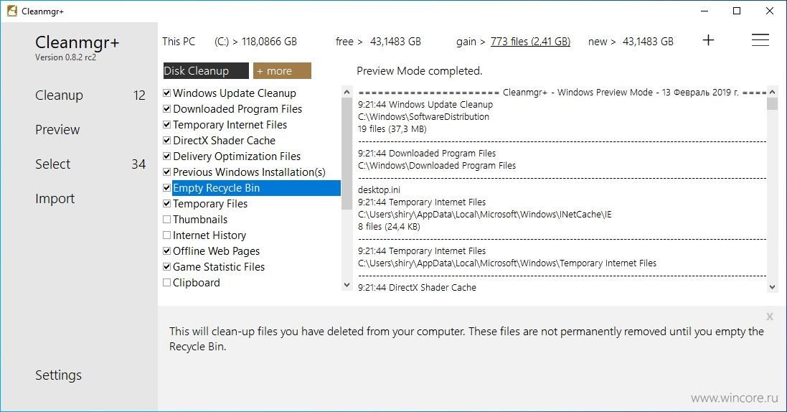
Task: Close the Cleanmgr+ window
Action: point(770,11)
